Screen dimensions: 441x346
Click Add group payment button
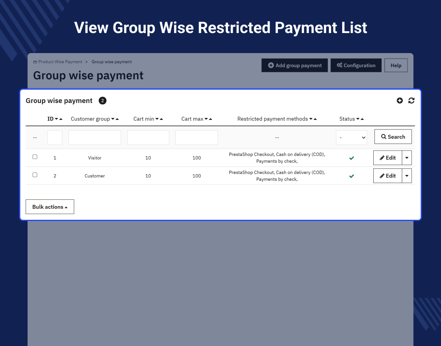(295, 65)
